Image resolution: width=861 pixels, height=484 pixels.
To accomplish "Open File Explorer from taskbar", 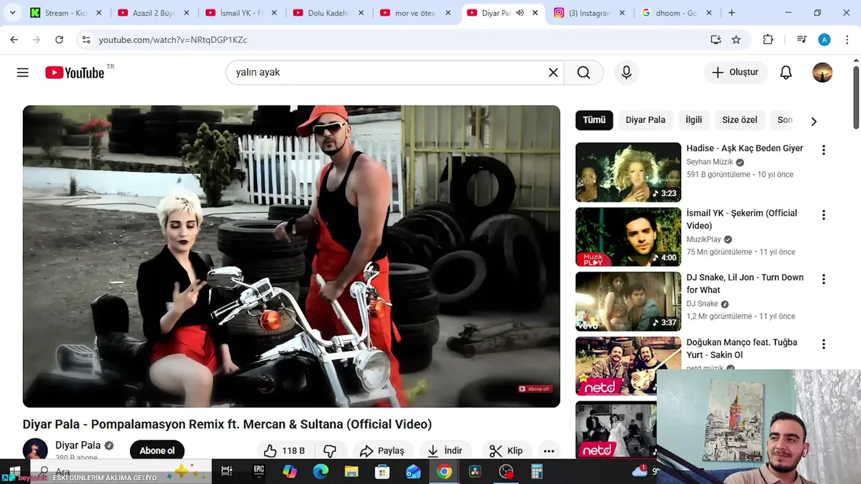I will 351,471.
